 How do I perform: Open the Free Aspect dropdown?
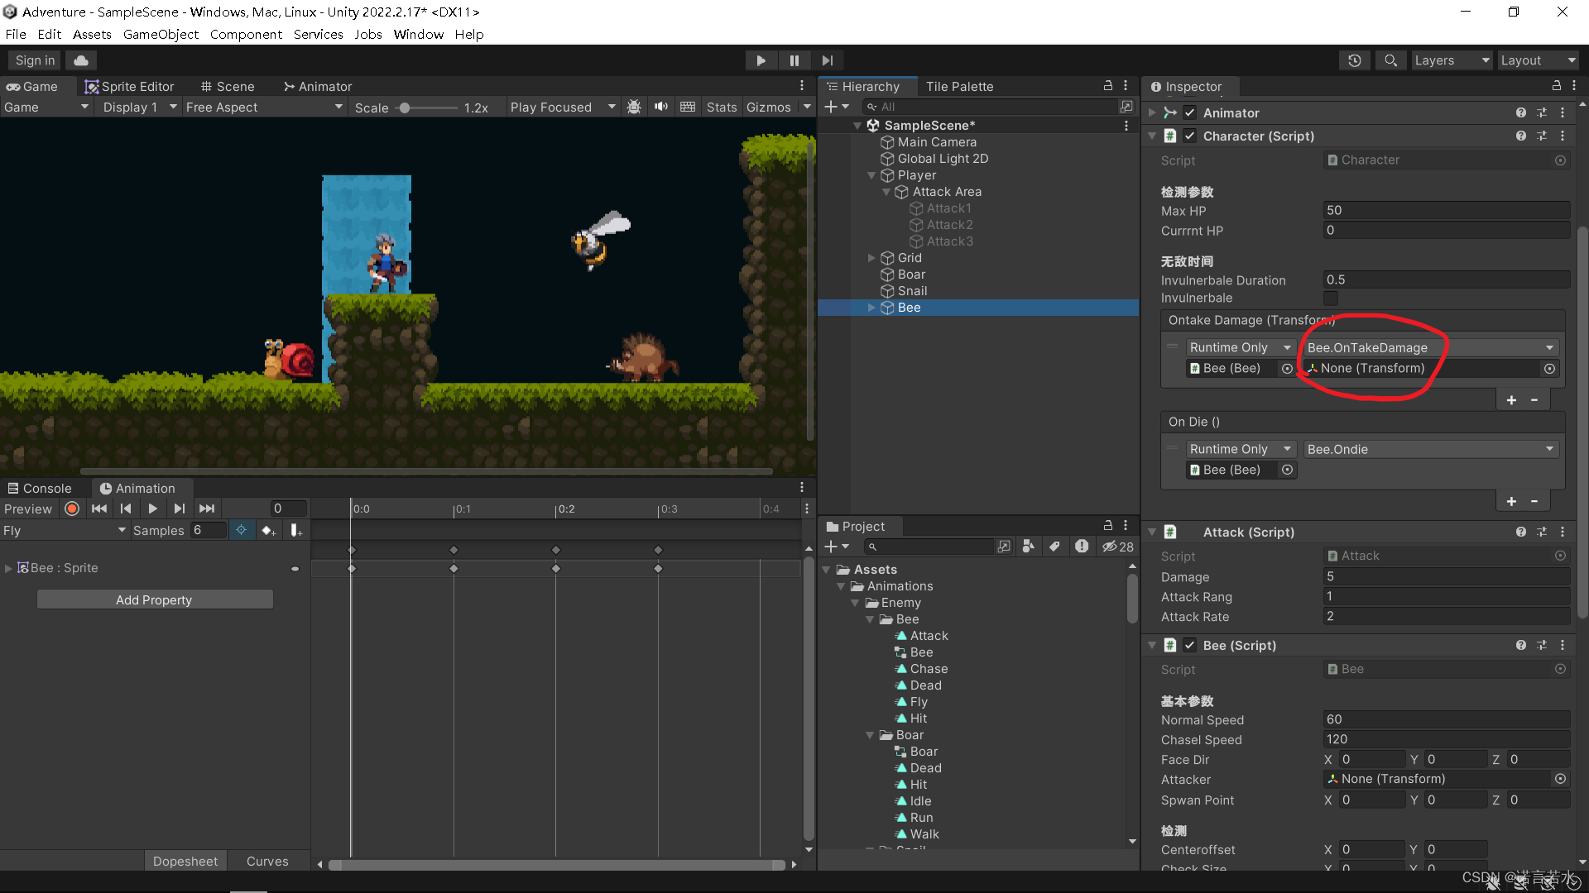click(263, 107)
